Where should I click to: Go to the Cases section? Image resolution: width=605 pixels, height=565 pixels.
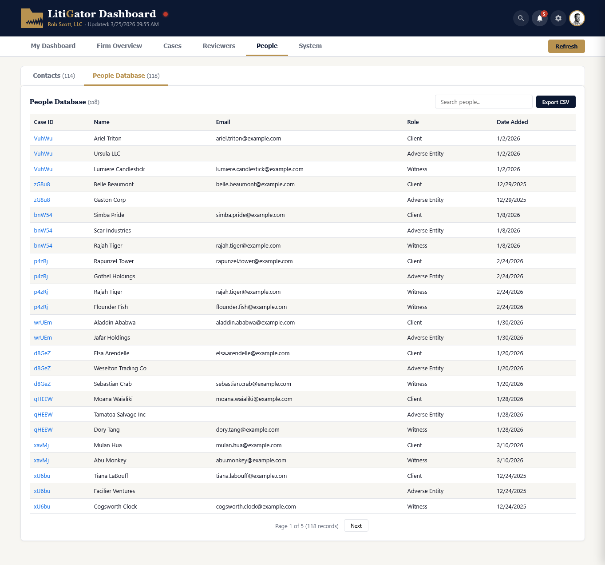[x=172, y=46]
